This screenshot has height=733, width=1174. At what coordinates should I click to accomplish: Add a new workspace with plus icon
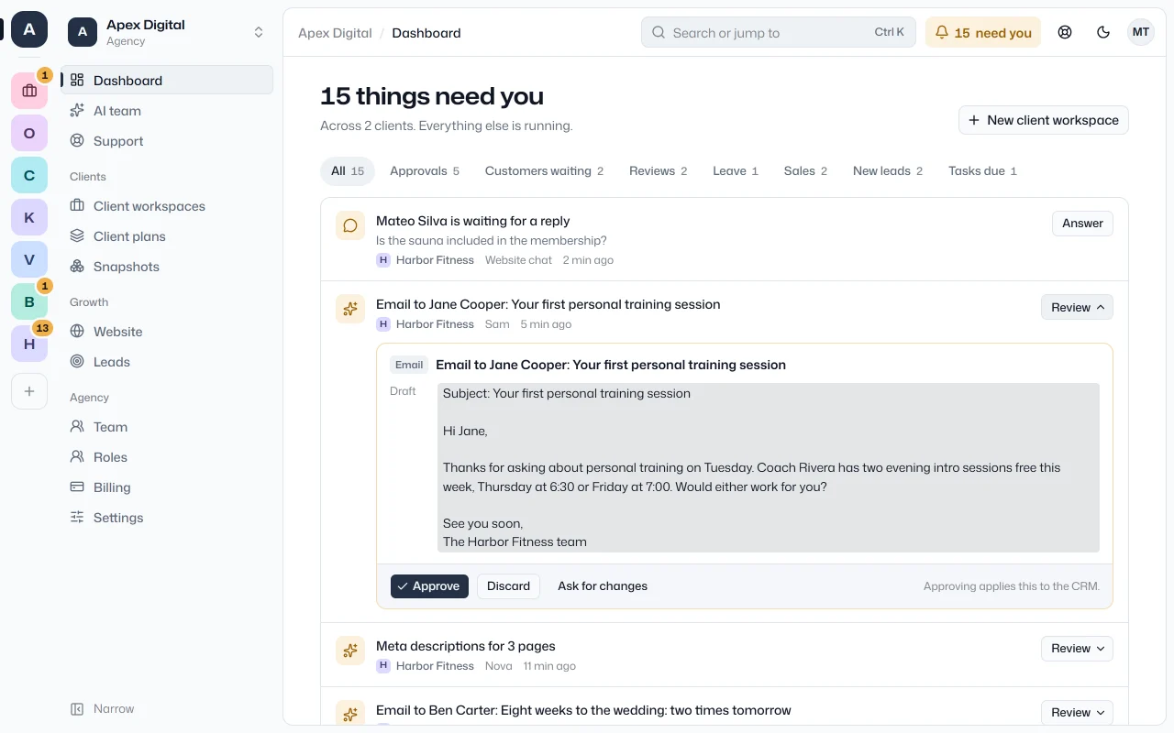coord(29,391)
